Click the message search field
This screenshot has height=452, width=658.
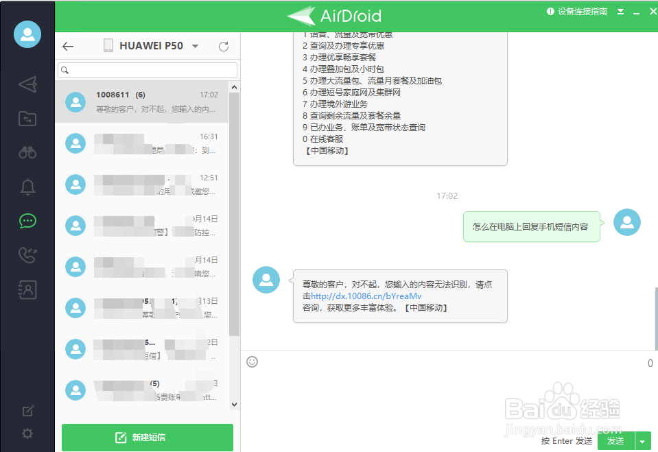click(148, 70)
